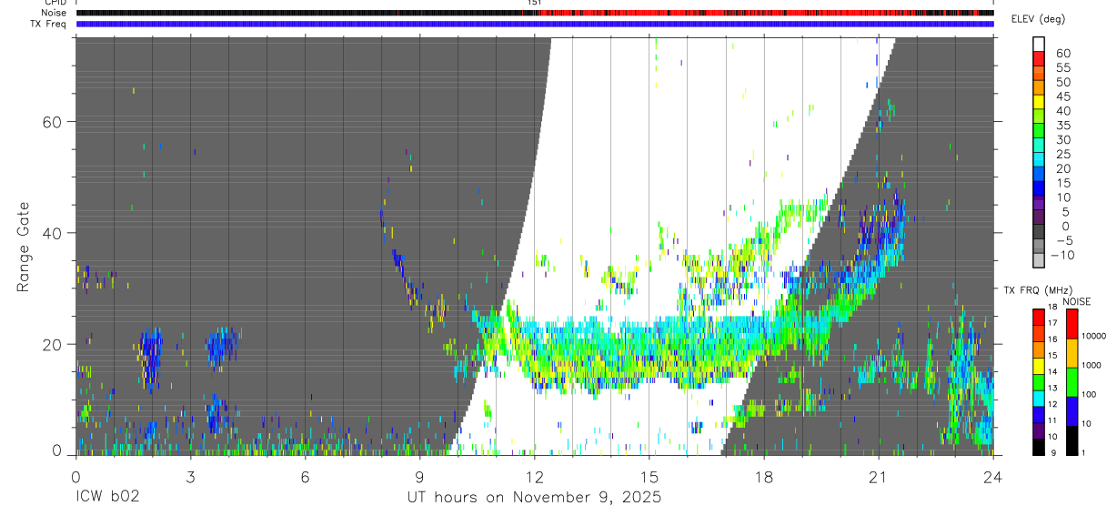The width and height of the screenshot is (1117, 516).
Task: Click the x-axis tick label "9"
Action: pos(419,477)
